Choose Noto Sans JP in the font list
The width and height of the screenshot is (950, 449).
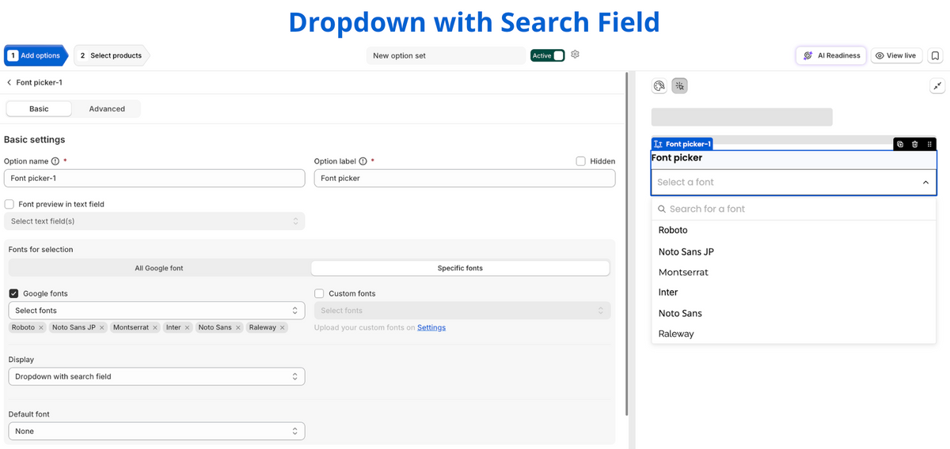[794, 251]
